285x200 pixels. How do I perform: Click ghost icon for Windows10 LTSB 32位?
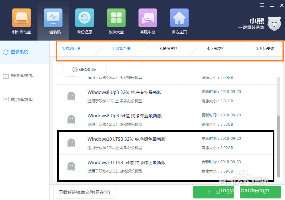[x=71, y=143]
